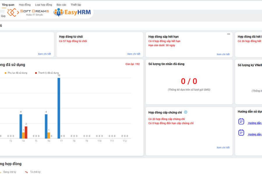Open Xem chi tiết in Hợp đồng sắp hết hạn card
The height and width of the screenshot is (174, 262).
pos(223,54)
